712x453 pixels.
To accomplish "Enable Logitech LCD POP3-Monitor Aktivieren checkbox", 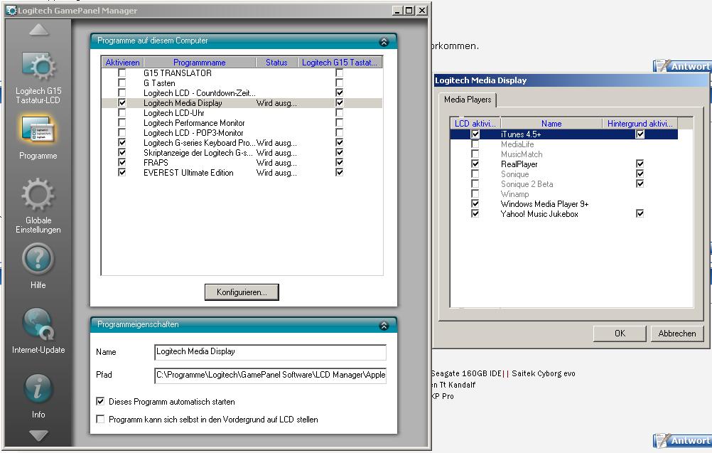I will click(122, 133).
